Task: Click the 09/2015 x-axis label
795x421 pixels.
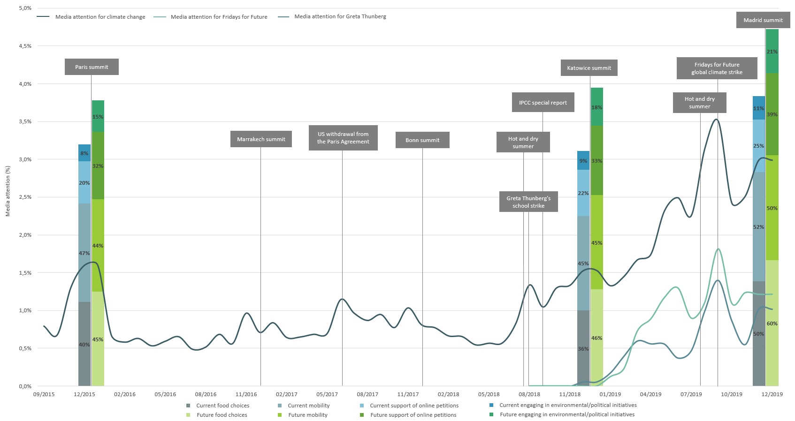Action: click(44, 394)
